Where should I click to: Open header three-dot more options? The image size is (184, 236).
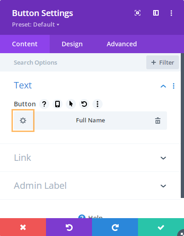[x=171, y=13]
